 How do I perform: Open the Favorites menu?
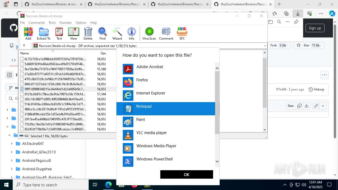(65, 23)
